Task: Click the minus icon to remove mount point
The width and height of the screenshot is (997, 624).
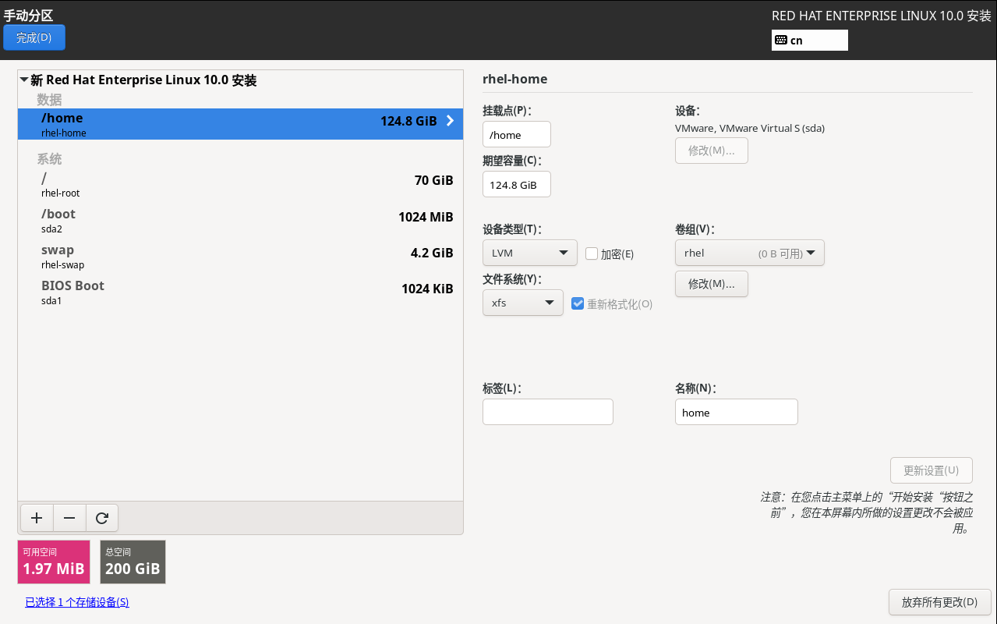Action: [x=69, y=517]
